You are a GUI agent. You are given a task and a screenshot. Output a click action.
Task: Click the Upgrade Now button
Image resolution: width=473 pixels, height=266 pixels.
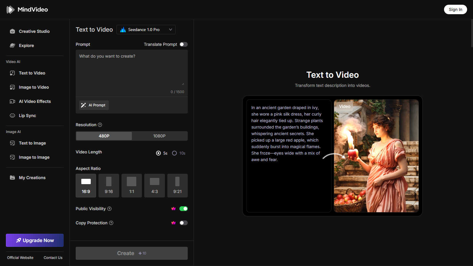(35, 240)
